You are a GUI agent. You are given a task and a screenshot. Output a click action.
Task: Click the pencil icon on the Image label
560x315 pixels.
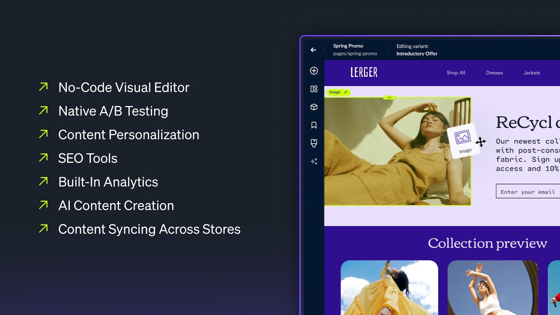tap(345, 92)
